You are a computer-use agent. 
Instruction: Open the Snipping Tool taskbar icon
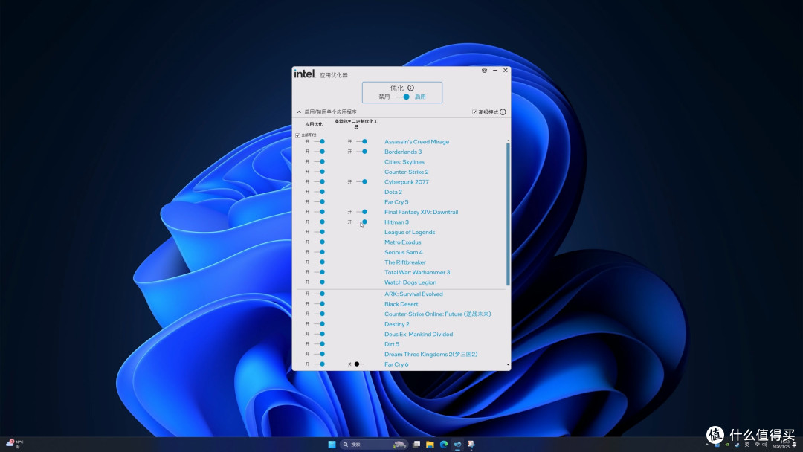471,445
